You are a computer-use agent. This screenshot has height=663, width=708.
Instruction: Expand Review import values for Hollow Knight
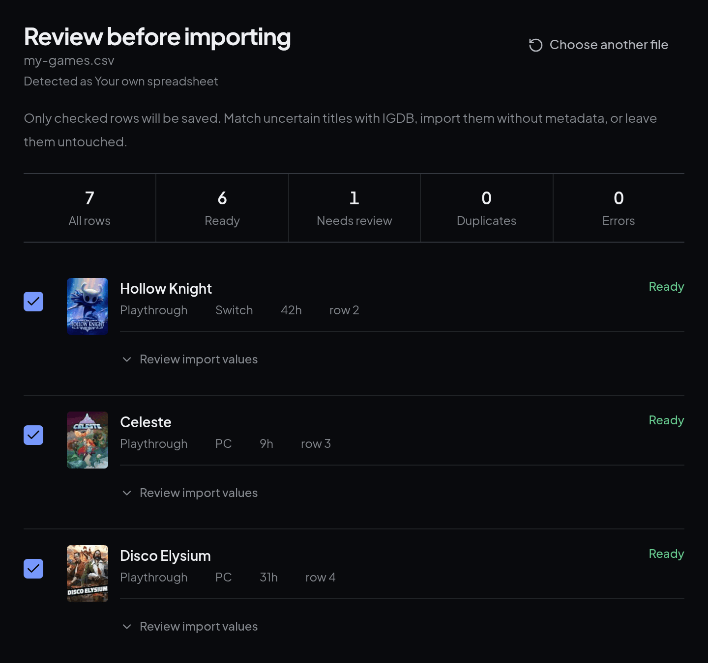(x=190, y=359)
